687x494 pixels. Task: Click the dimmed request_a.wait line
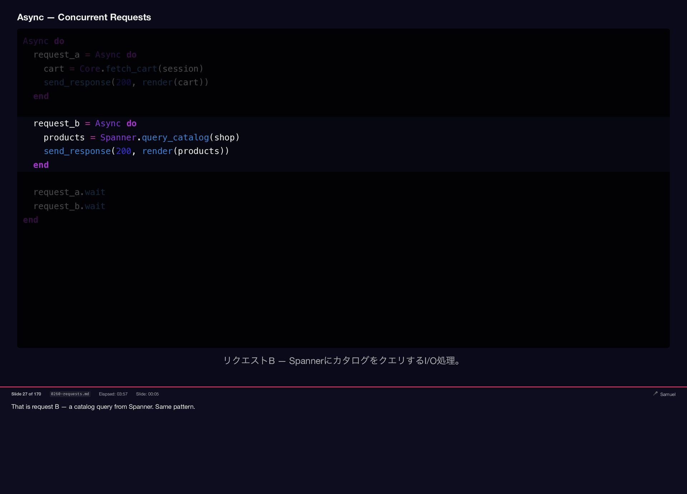tap(69, 192)
